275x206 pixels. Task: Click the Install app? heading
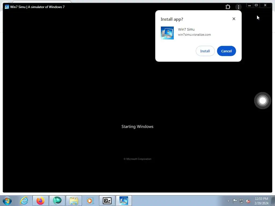tap(172, 19)
